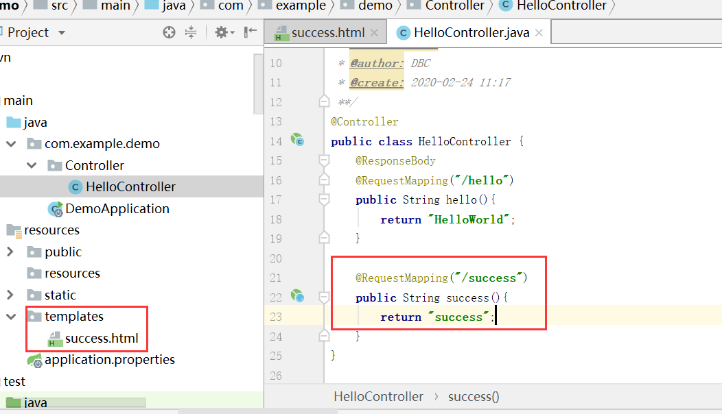Click the Controller breadcrumb in navigation bar
722x414 pixels.
point(454,5)
